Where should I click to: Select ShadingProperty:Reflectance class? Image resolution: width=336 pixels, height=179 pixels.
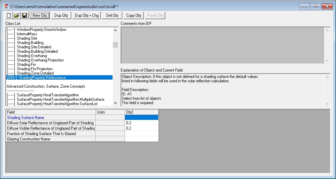[x=59, y=78]
